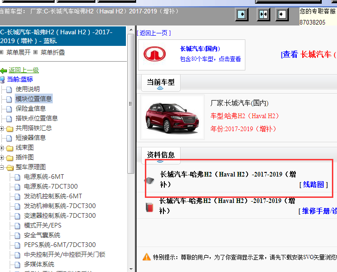Click the folder icon beside 共用搭铁汇总
The image size is (337, 272).
point(10,128)
